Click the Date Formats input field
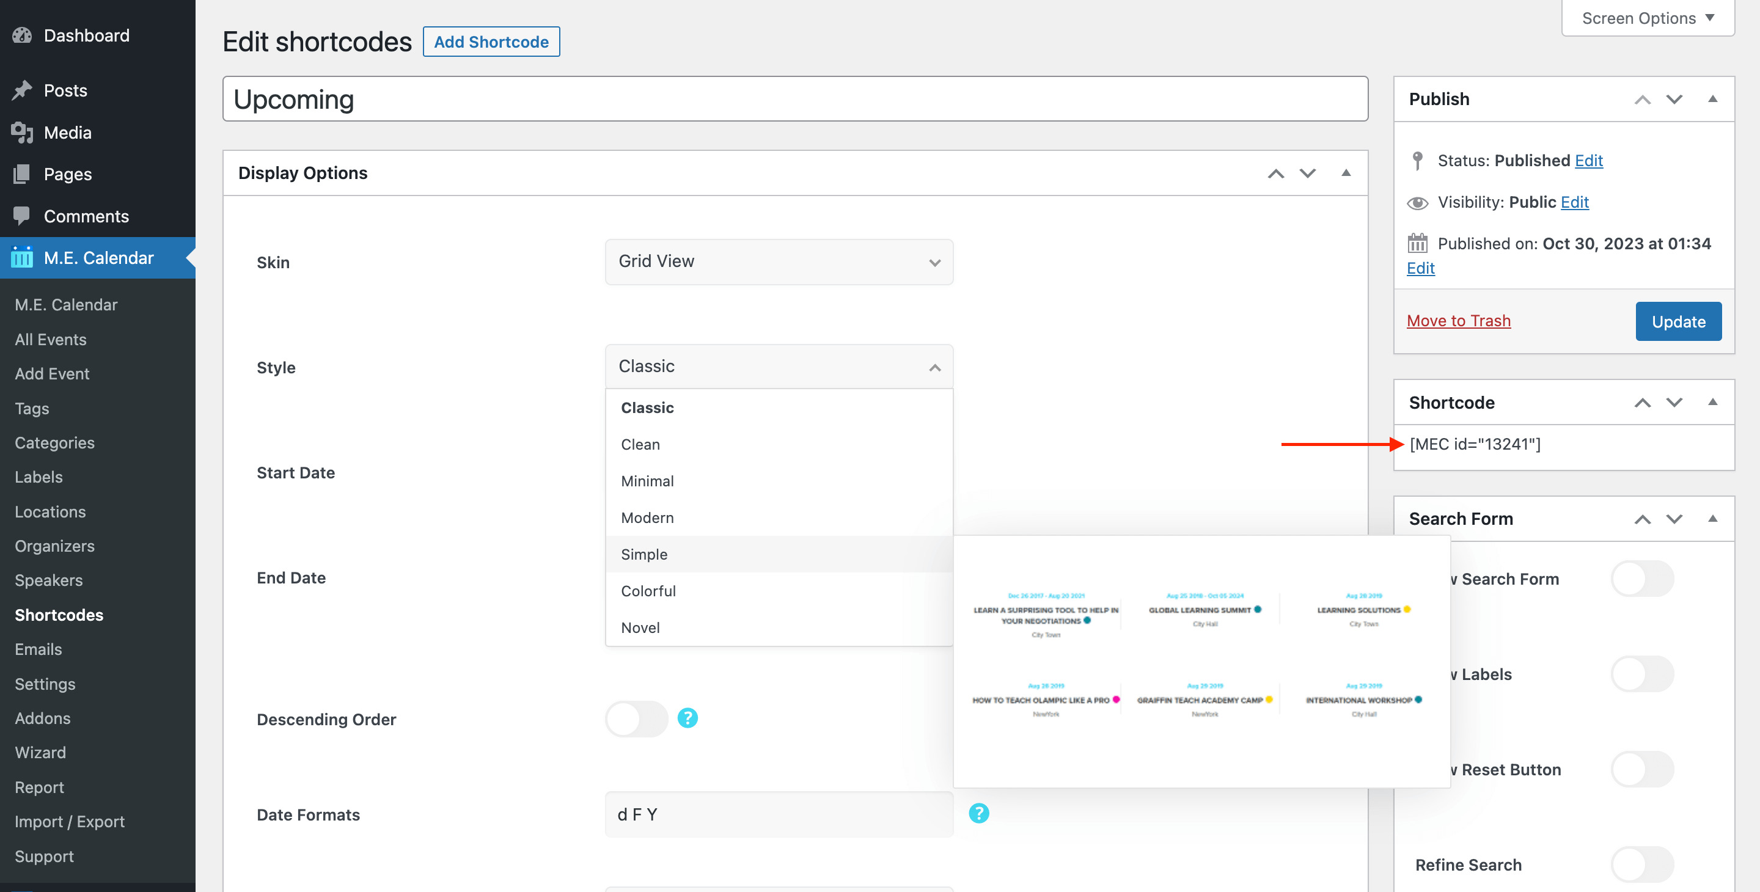The width and height of the screenshot is (1760, 892). coord(779,815)
